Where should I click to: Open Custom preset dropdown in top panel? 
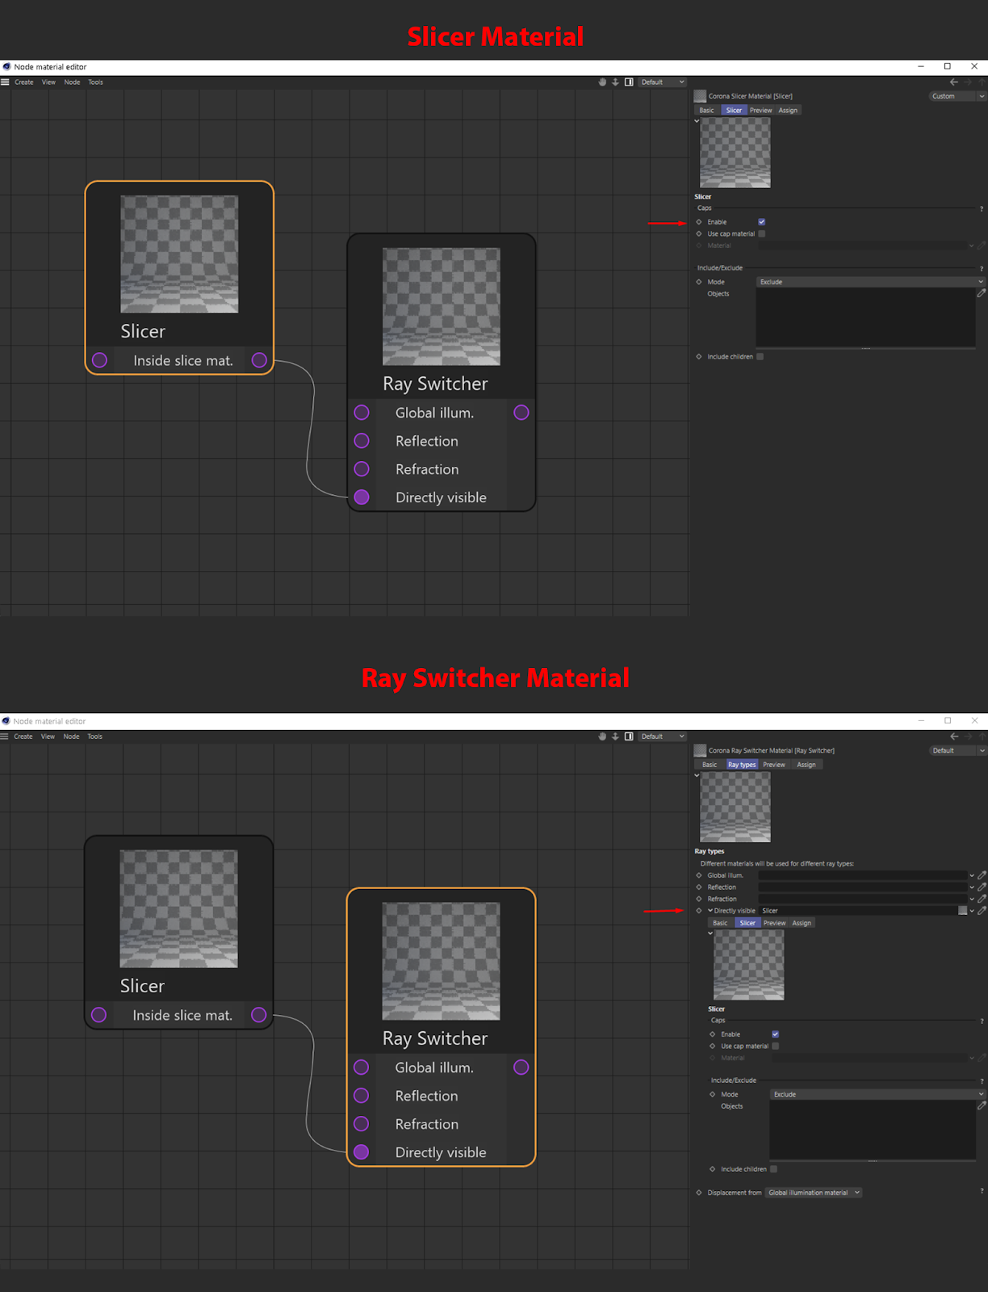coord(957,96)
